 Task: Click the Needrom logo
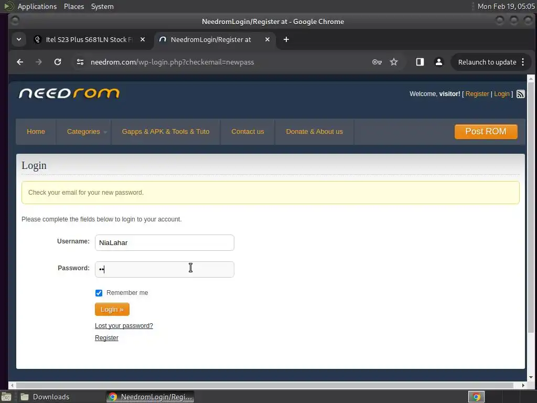69,93
